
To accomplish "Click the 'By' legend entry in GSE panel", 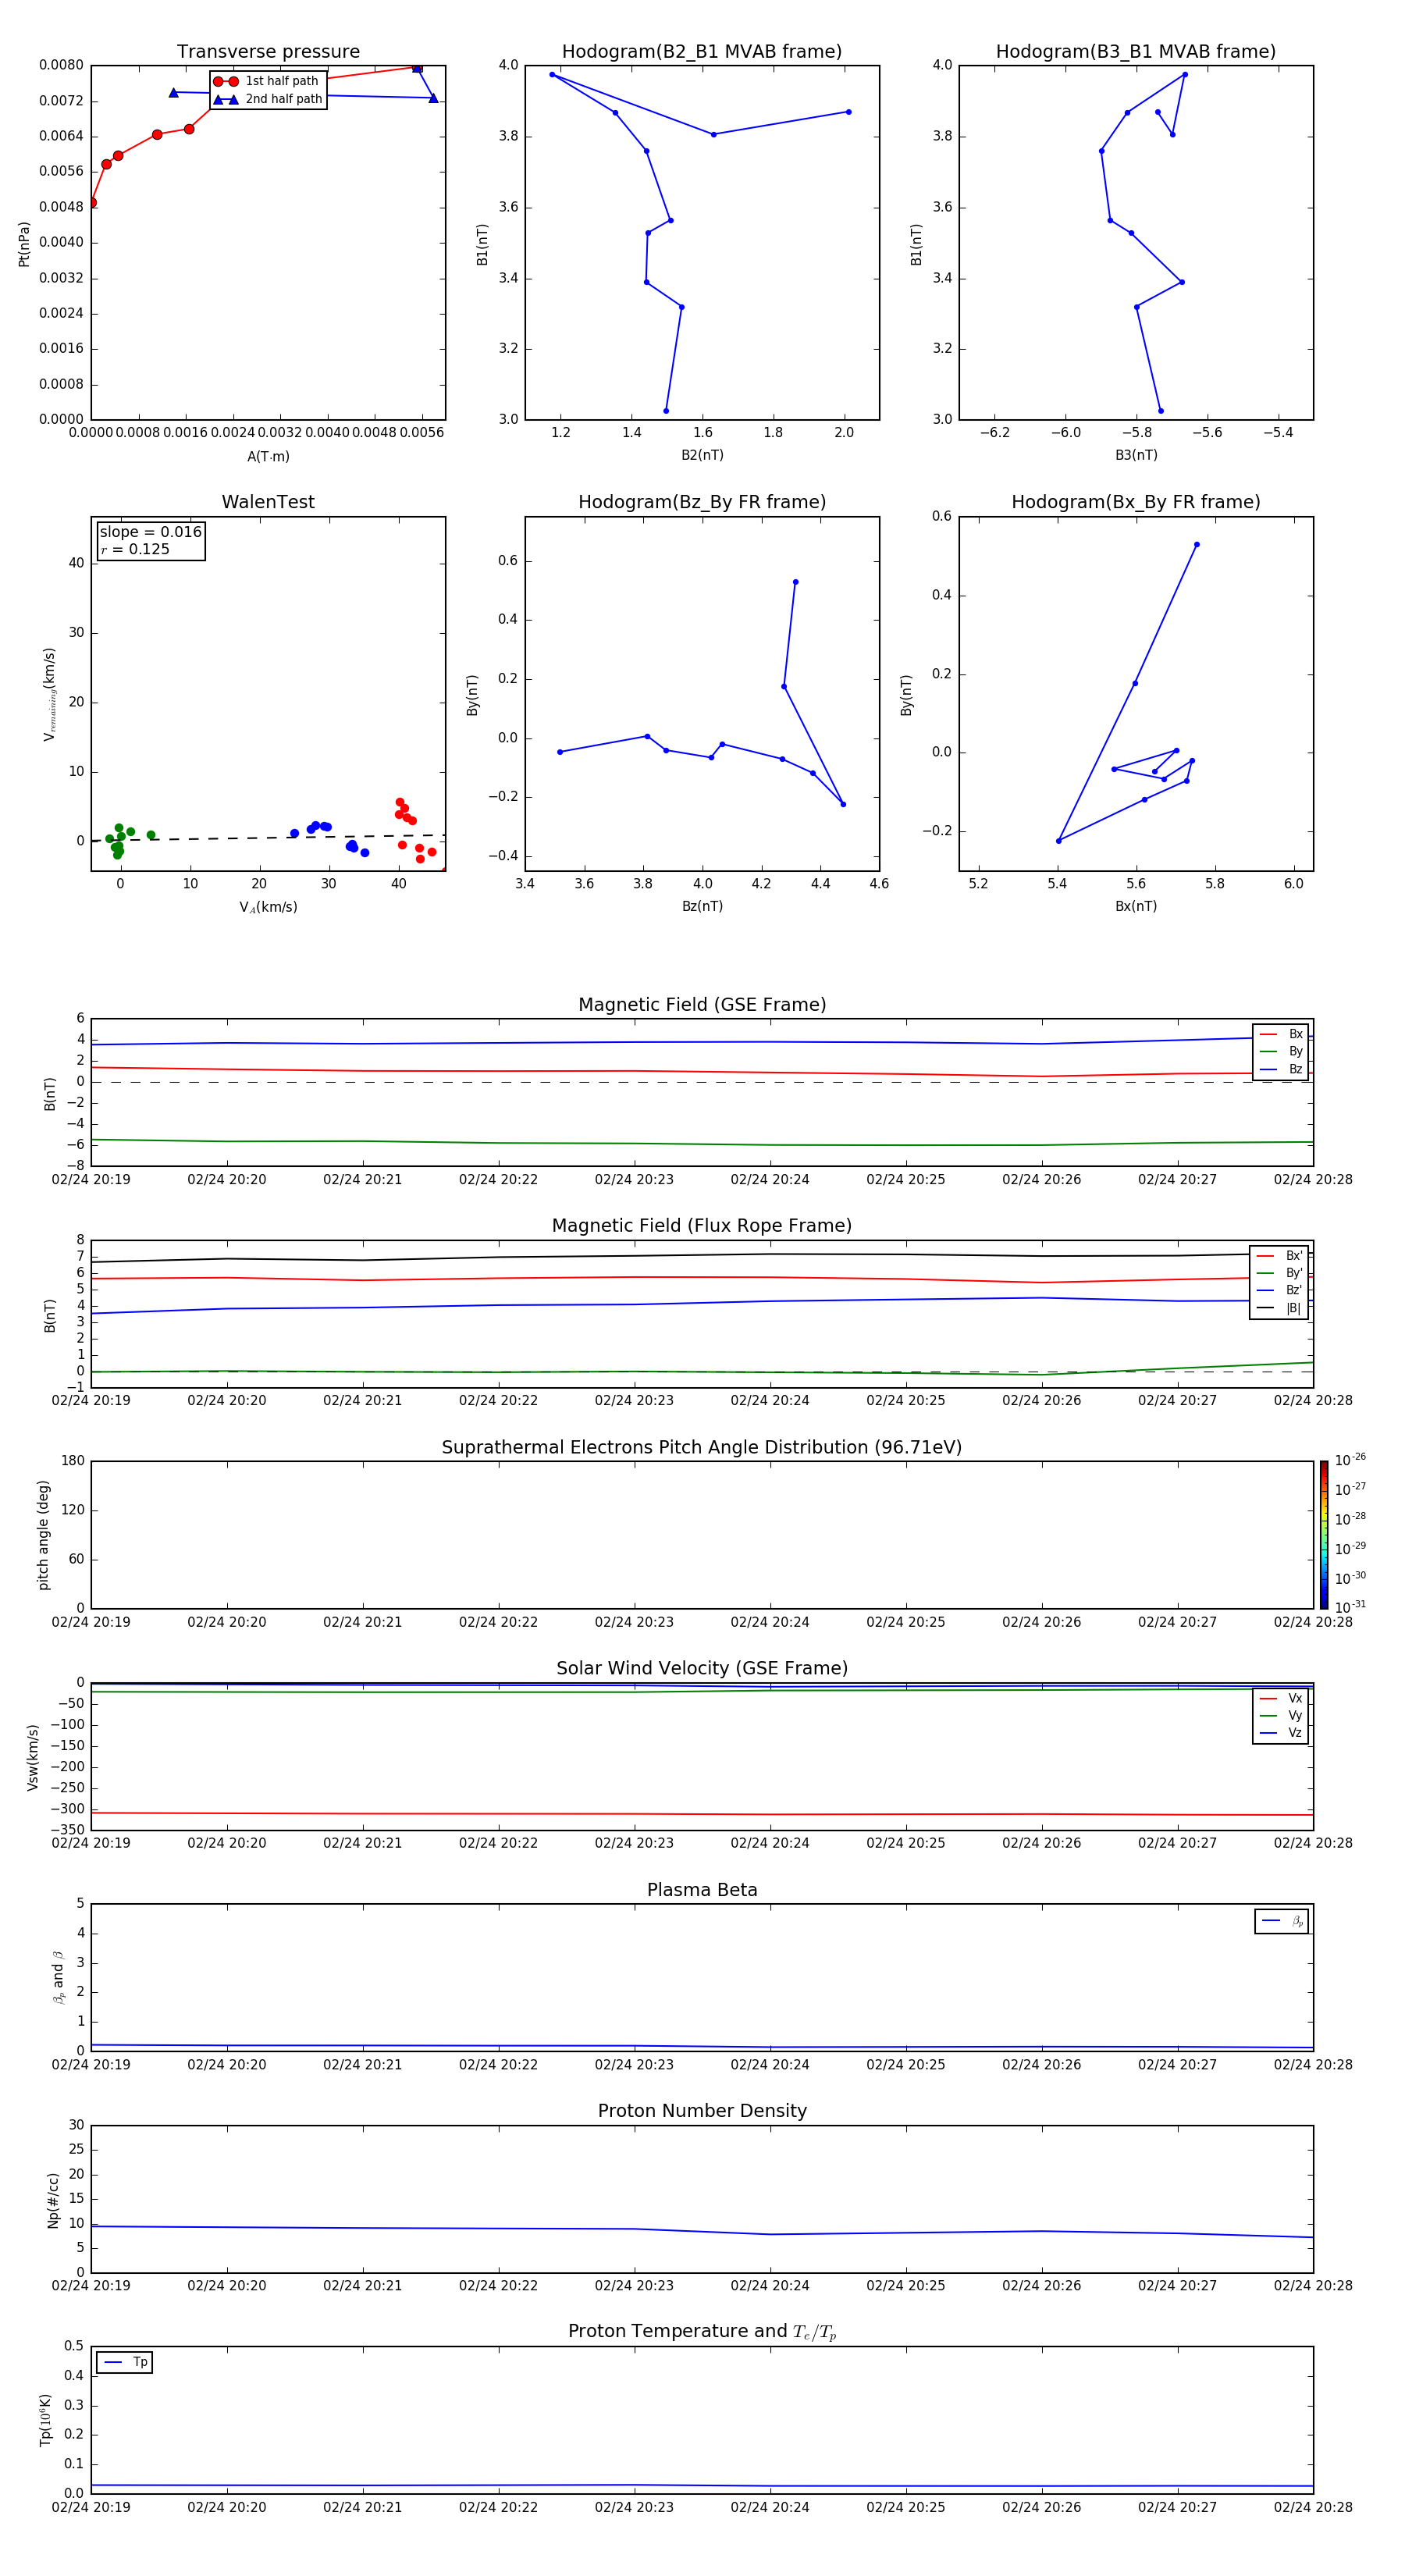I will [1281, 1052].
